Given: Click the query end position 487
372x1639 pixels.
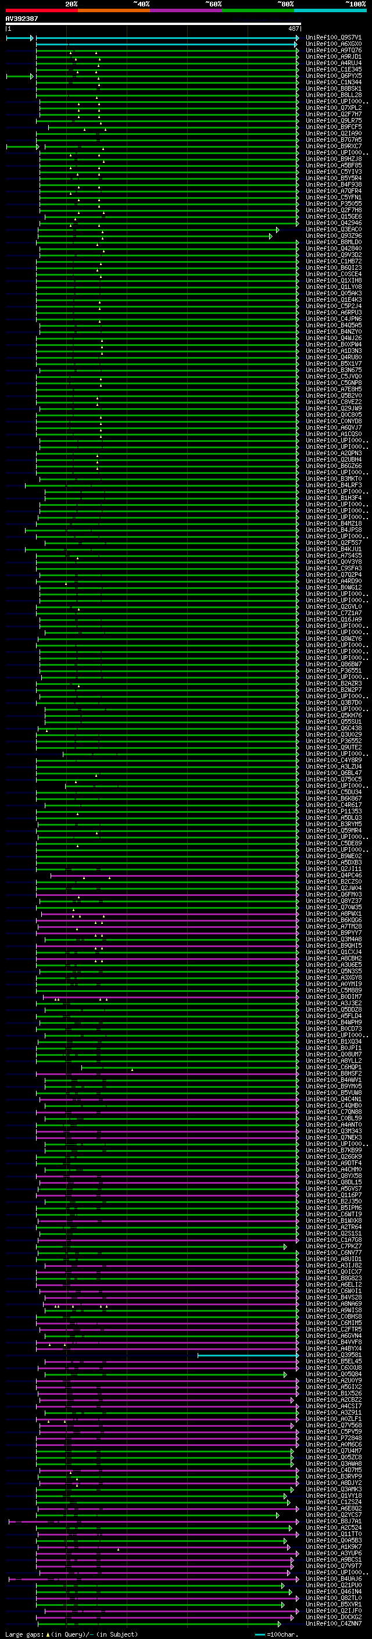Looking at the screenshot, I should pos(293,28).
